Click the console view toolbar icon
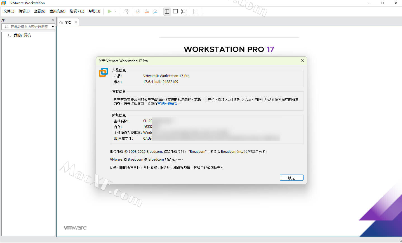The width and height of the screenshot is (402, 243). click(x=196, y=11)
